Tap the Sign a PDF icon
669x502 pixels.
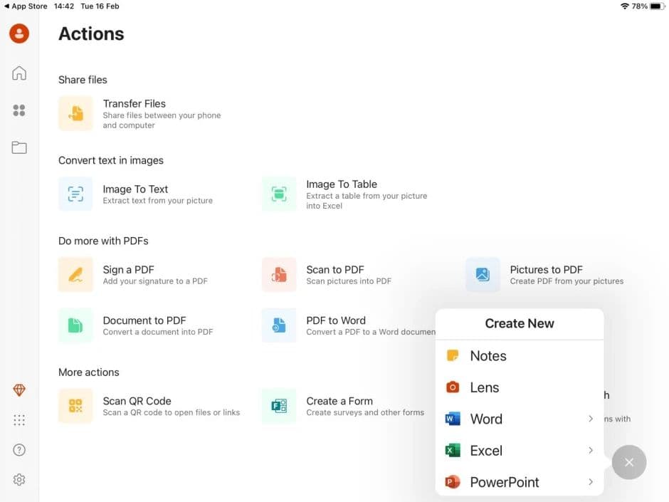[75, 275]
